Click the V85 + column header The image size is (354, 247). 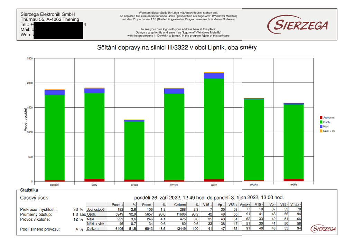coord(233,205)
